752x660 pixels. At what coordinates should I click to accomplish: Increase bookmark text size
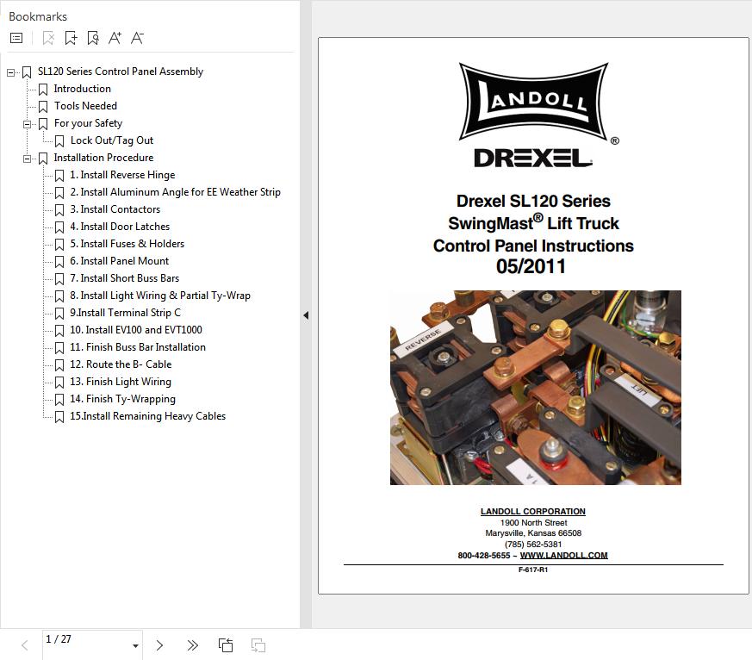tap(115, 38)
